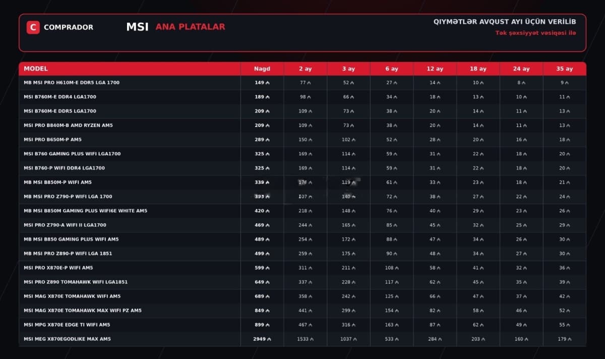This screenshot has width=605, height=359.
Task: Click 12 ay value 58 for PRO X870E-P
Action: coord(435,268)
